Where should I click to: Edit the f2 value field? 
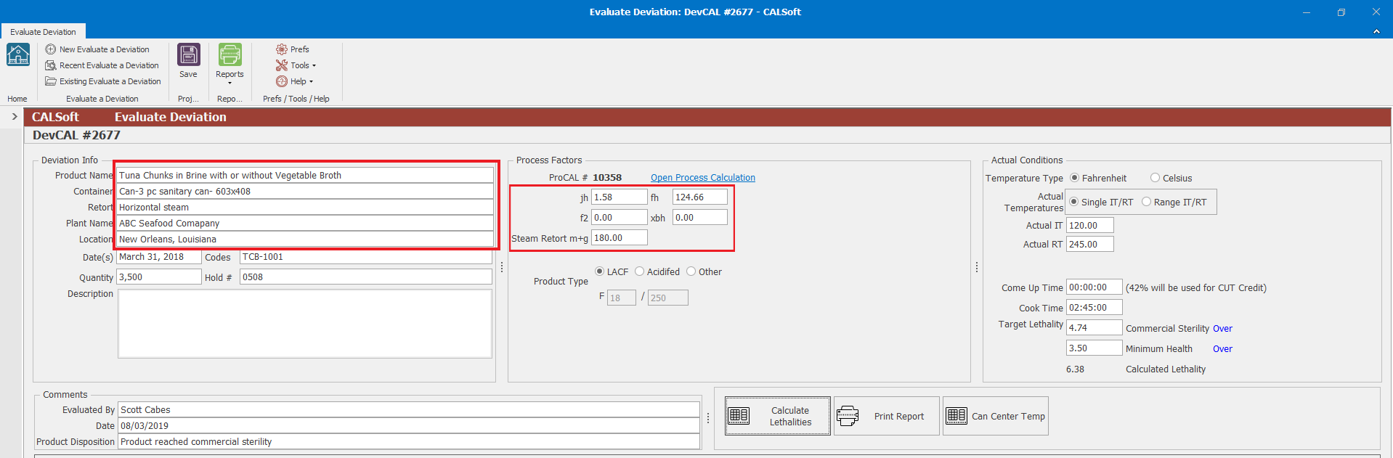tap(620, 217)
